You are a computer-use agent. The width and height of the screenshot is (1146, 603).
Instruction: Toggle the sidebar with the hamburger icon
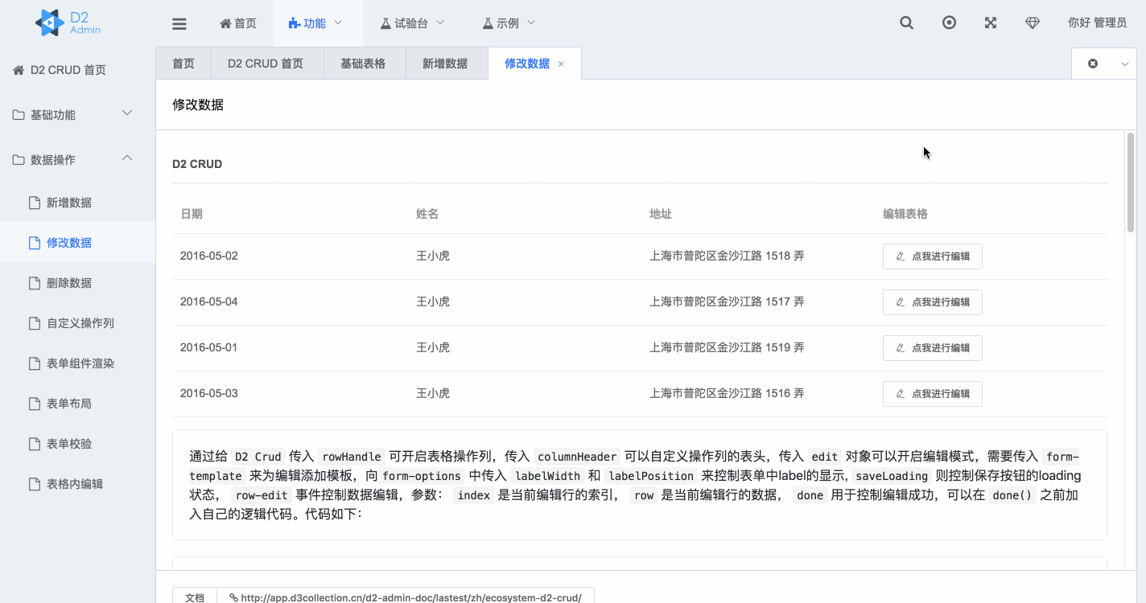(x=179, y=23)
